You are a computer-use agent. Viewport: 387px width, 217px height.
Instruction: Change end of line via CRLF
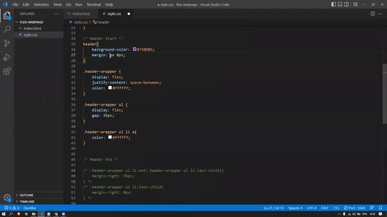tap(324, 208)
